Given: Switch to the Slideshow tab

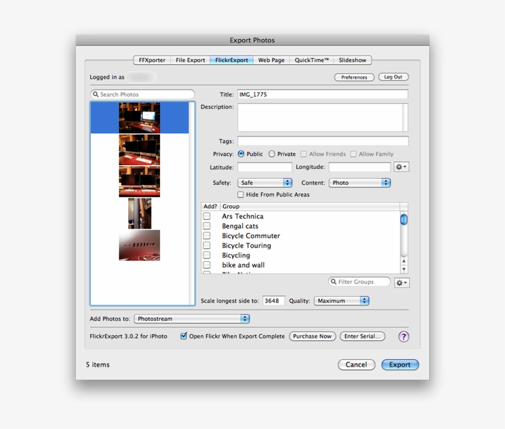Looking at the screenshot, I should point(352,60).
